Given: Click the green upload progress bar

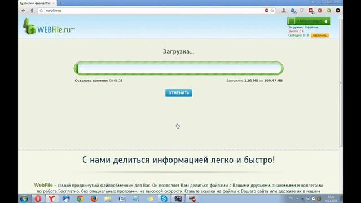Looking at the screenshot, I should tap(178, 68).
